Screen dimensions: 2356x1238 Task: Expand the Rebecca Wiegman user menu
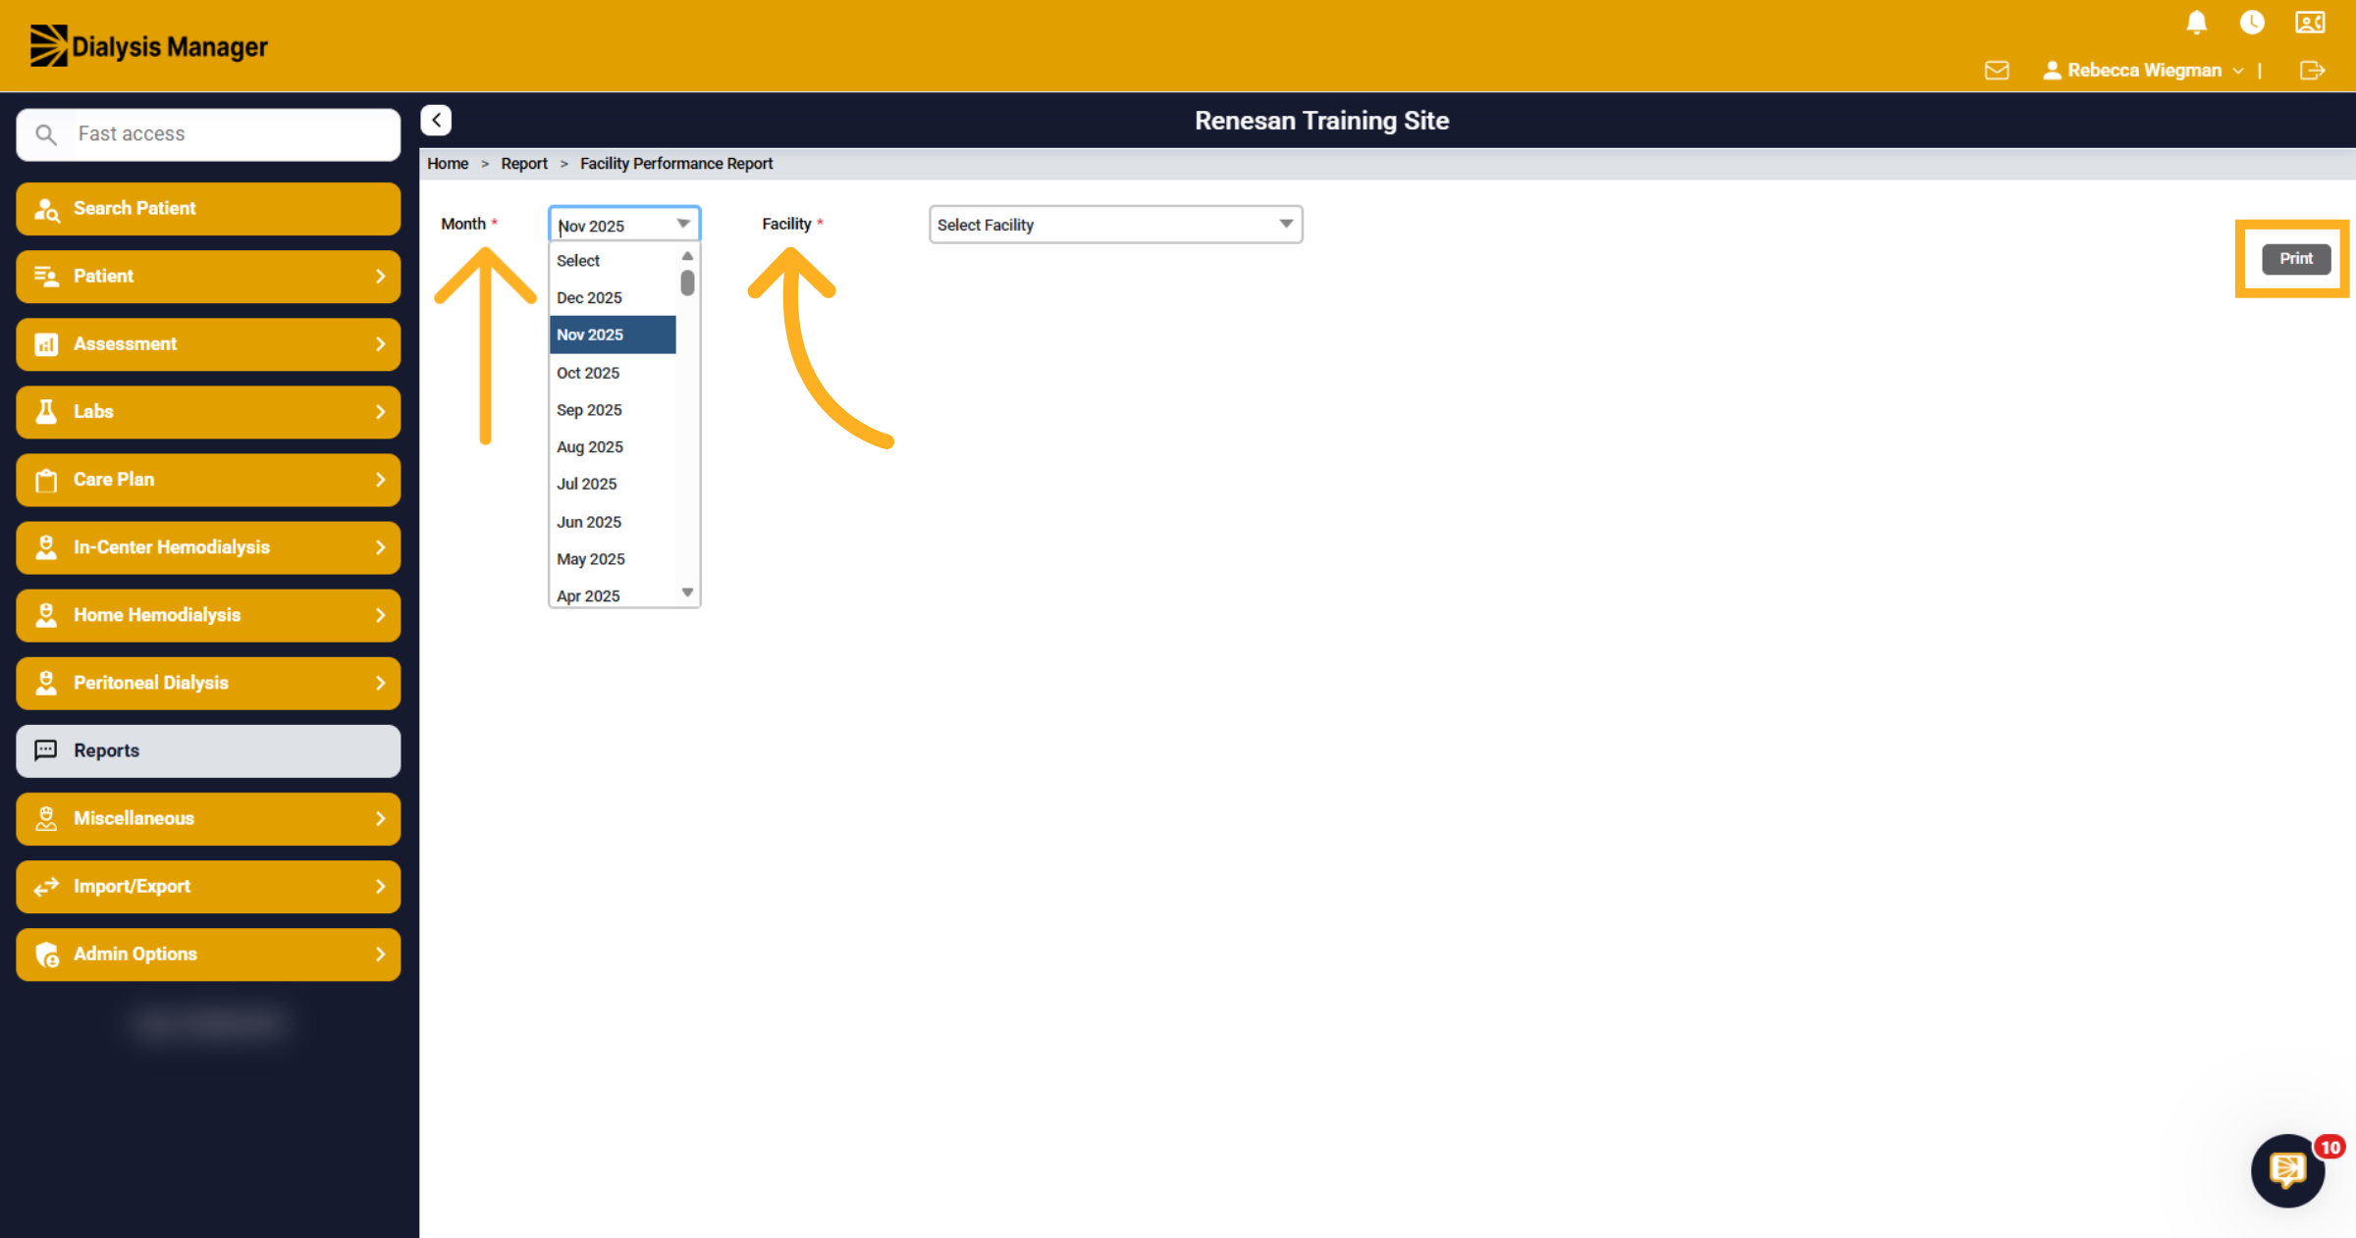(2143, 71)
